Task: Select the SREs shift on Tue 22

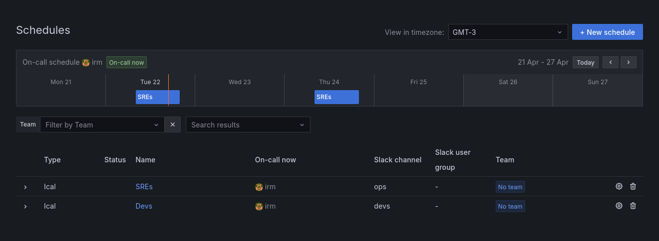Action: [x=157, y=97]
